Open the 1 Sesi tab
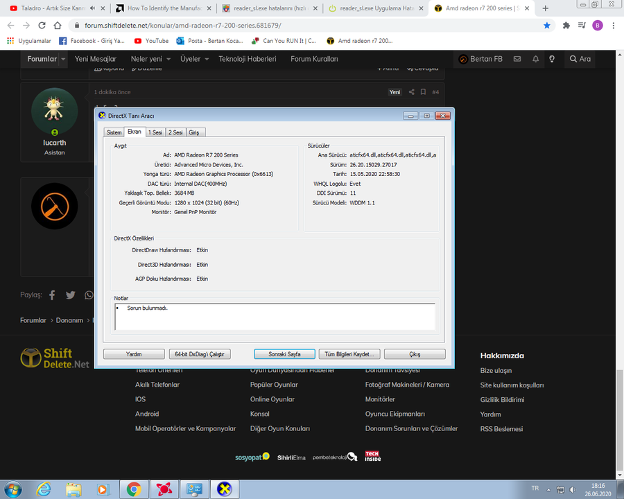 tap(155, 132)
